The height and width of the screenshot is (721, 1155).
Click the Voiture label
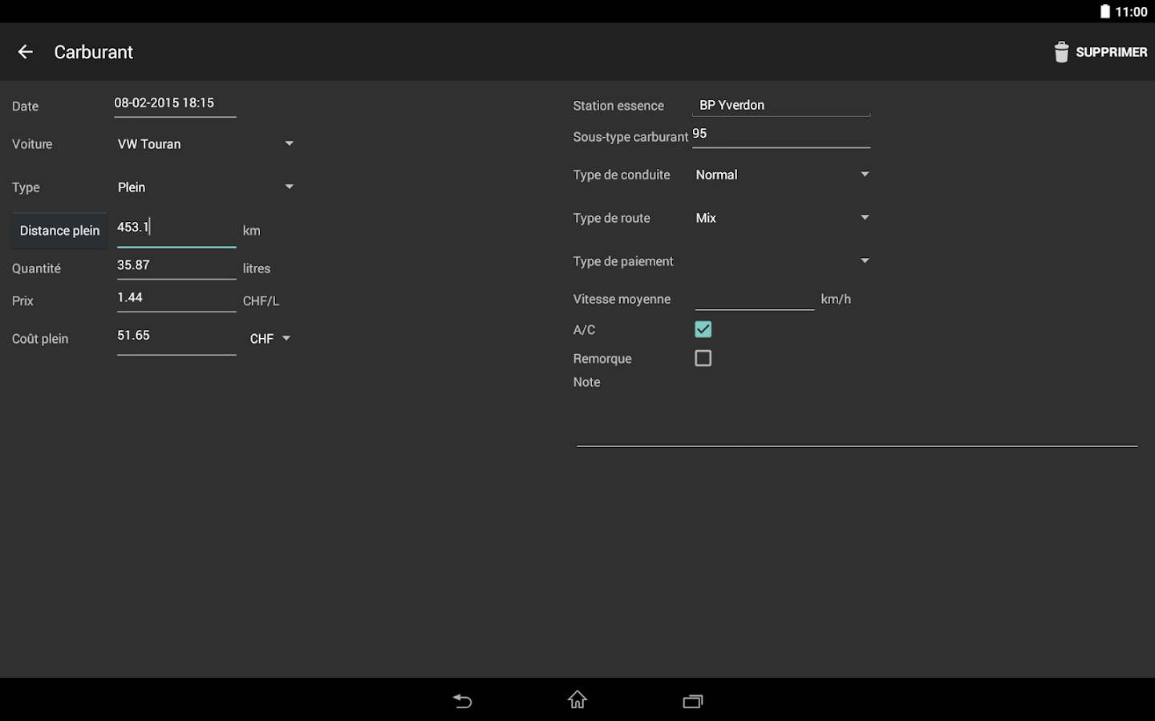coord(32,144)
